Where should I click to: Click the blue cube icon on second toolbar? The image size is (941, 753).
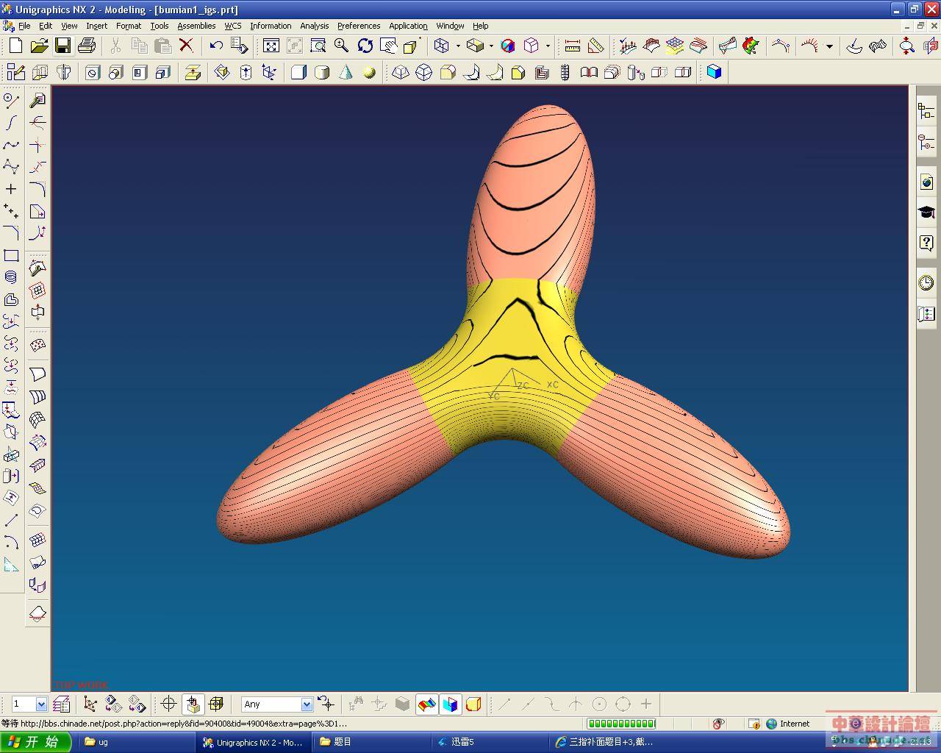coord(714,72)
